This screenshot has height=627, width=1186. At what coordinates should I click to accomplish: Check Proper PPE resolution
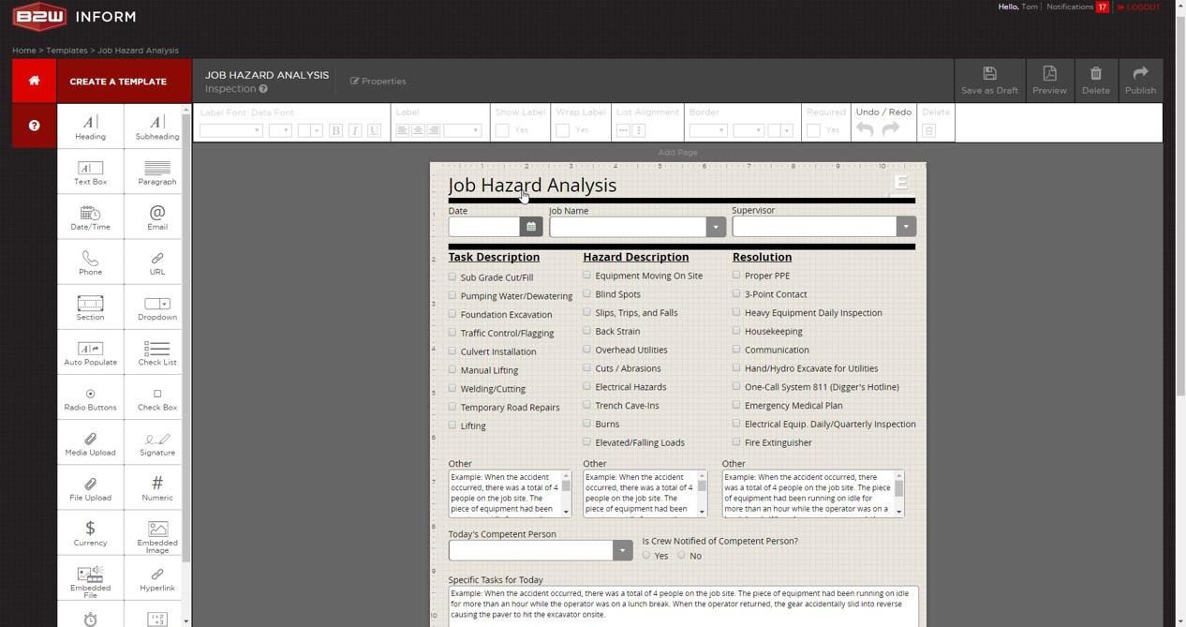pos(736,275)
